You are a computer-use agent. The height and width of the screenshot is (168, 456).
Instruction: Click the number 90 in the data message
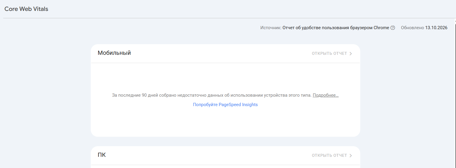(x=144, y=95)
